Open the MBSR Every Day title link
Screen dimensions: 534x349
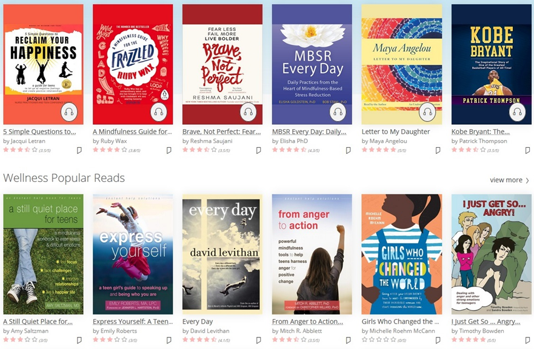coord(309,131)
